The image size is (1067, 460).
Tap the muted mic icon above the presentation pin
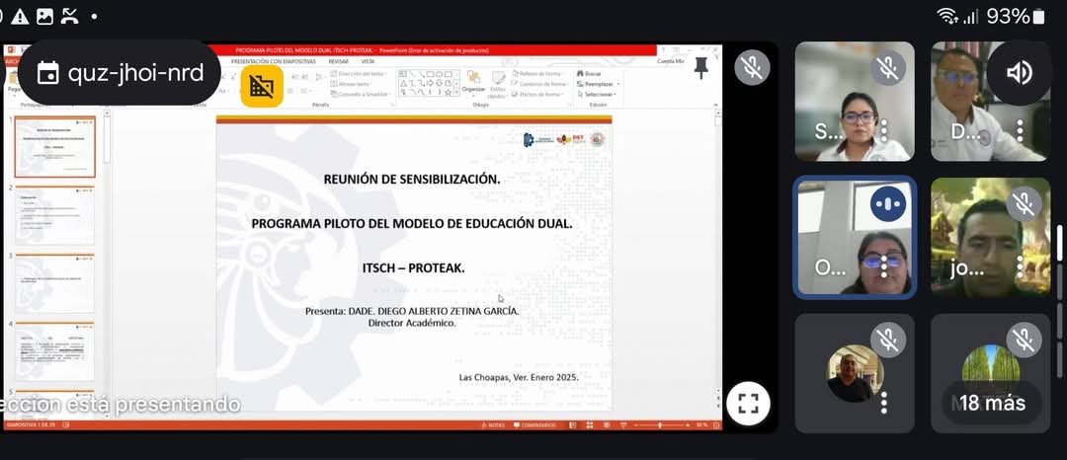(x=752, y=68)
